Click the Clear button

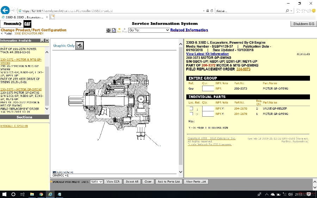pyautogui.click(x=148, y=182)
